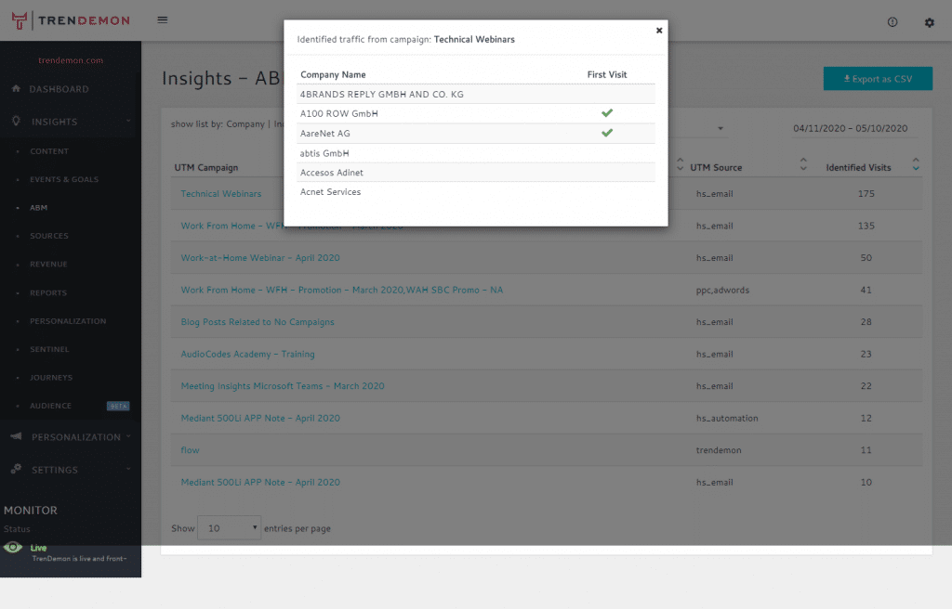Viewport: 952px width, 609px height.
Task: Click the Dashboard home icon
Action: coord(17,88)
